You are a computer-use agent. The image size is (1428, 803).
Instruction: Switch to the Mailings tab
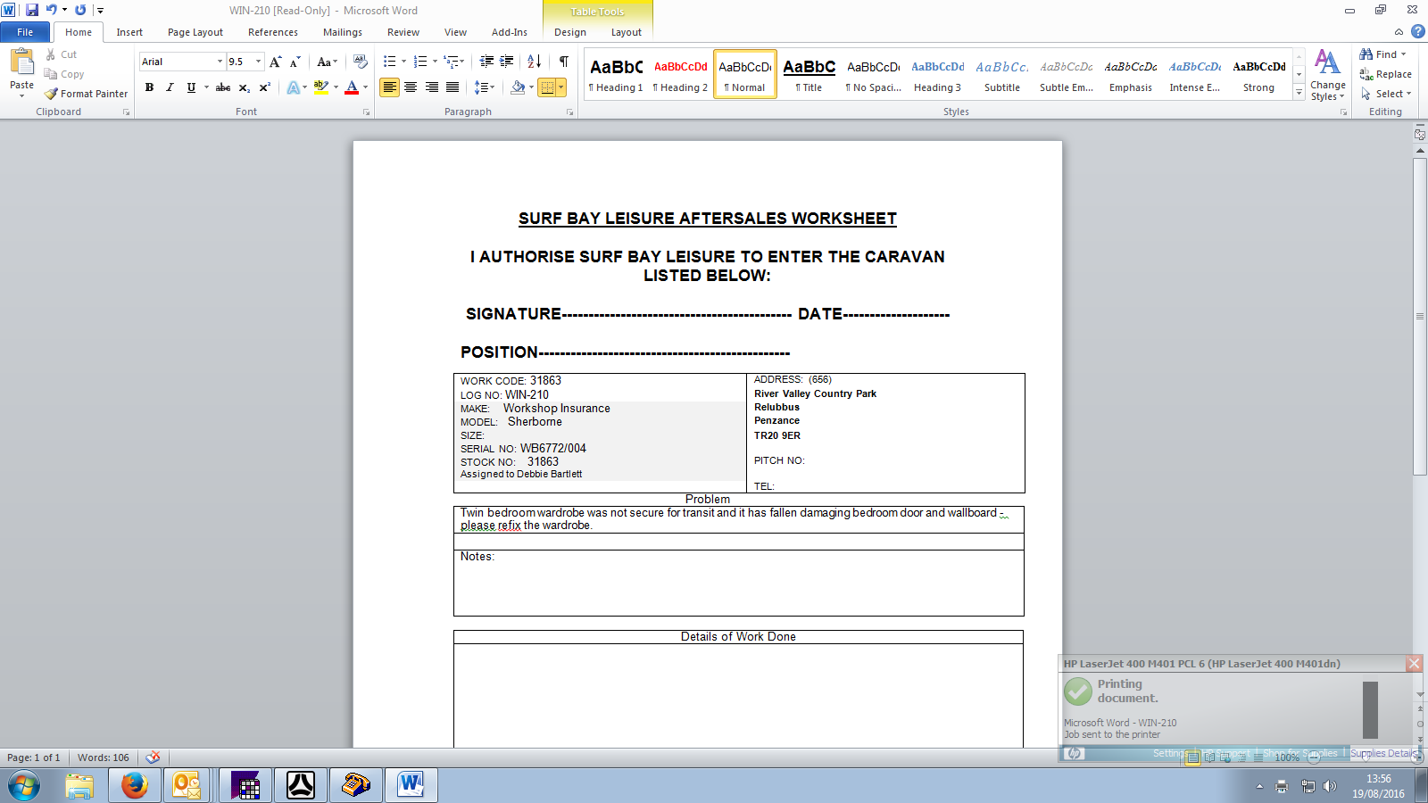342,32
